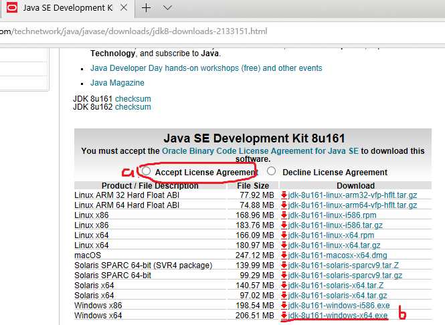
Task: Click the 206.51 MB file size
Action: (x=255, y=316)
